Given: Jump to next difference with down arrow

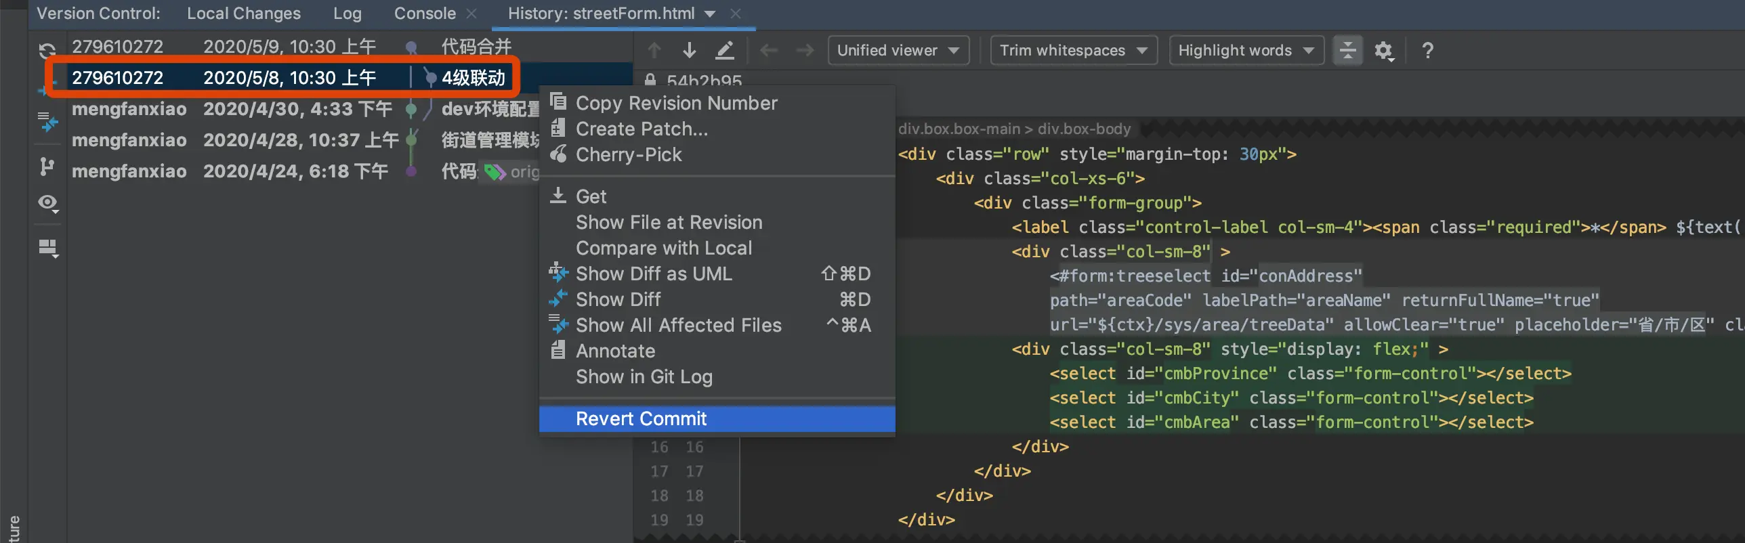Looking at the screenshot, I should (x=690, y=50).
